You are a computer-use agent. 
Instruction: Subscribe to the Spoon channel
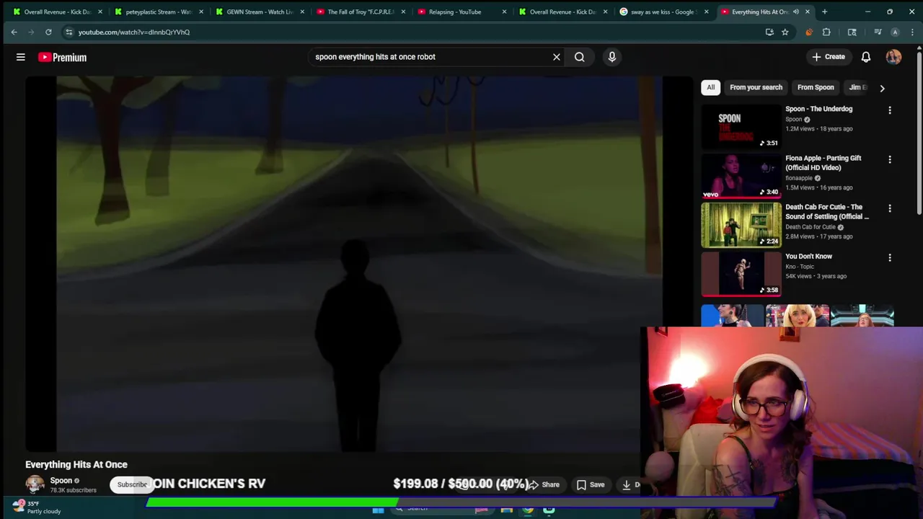(132, 484)
